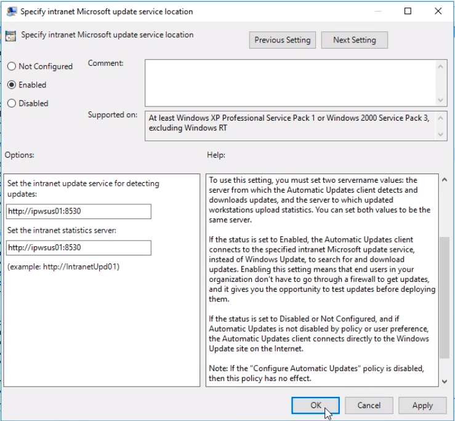Click the '(example: http://IntranetUpd01)' text
Screen dimensions: 455x421
tap(63, 267)
